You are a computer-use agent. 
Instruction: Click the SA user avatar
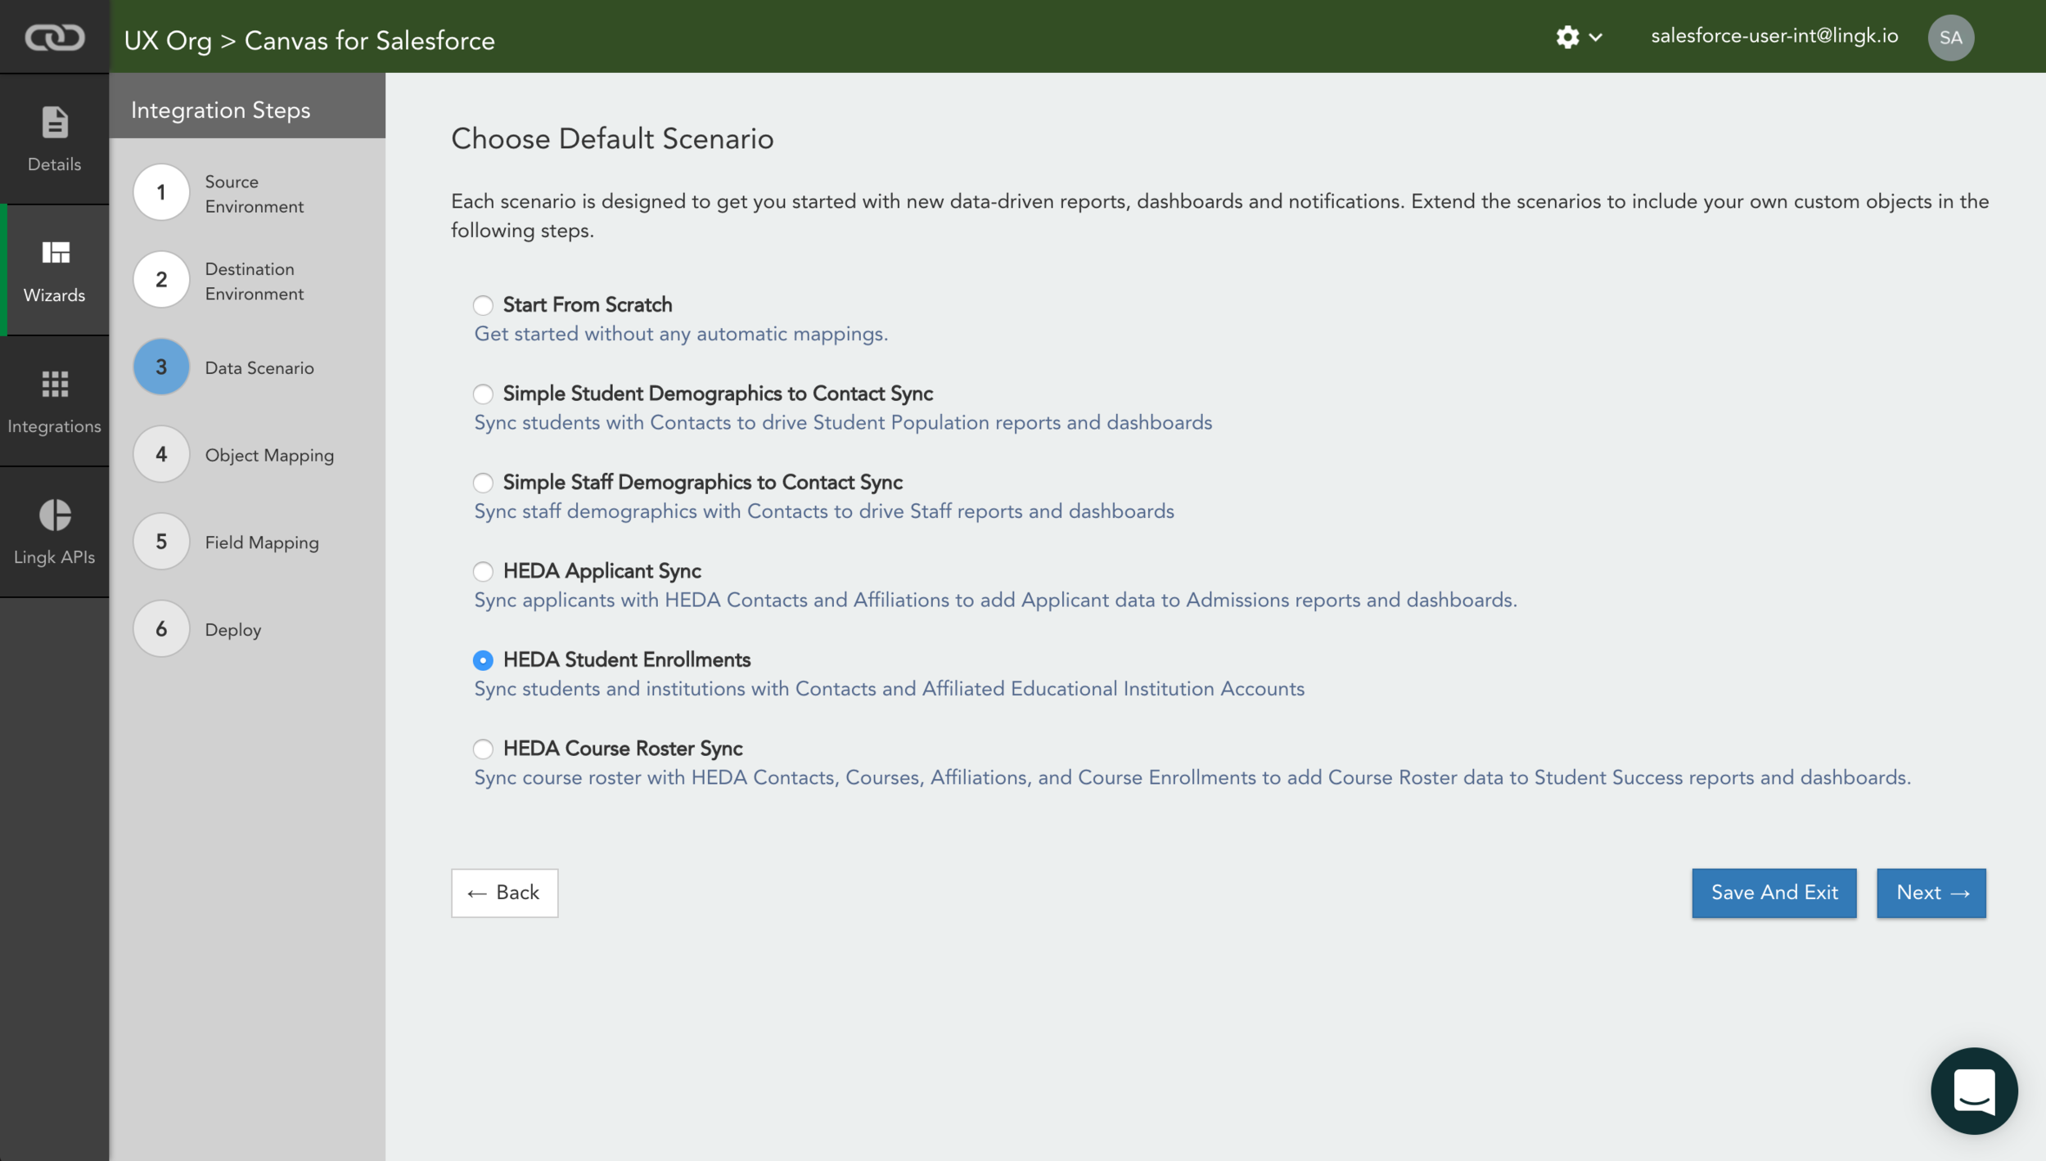(1950, 38)
